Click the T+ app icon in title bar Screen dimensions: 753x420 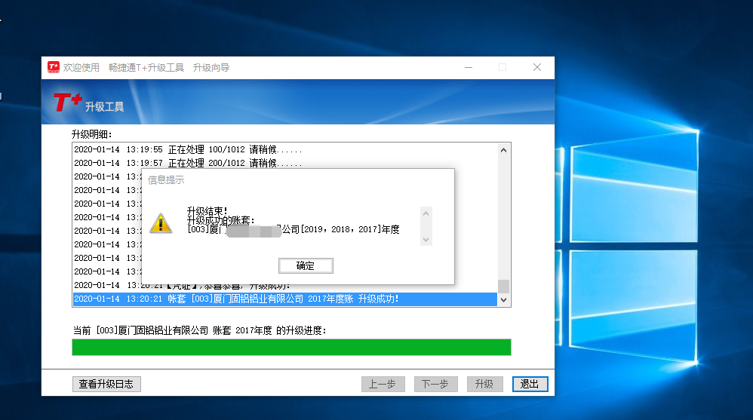(54, 67)
